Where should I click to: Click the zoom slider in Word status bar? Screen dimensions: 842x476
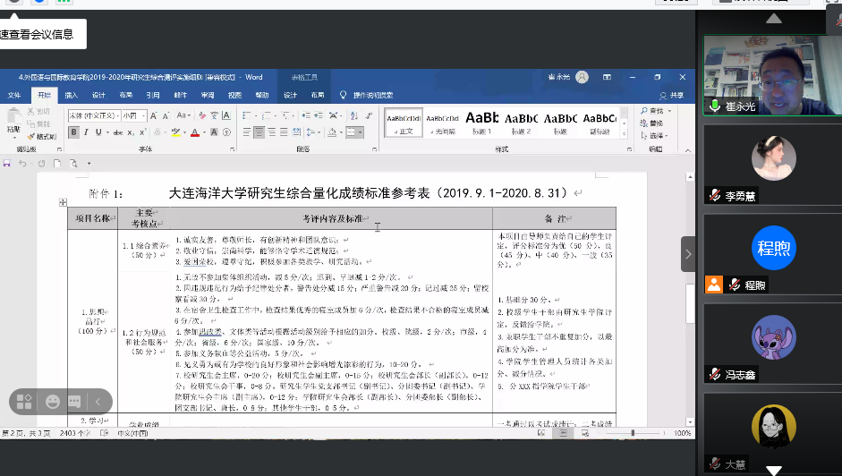pyautogui.click(x=632, y=433)
